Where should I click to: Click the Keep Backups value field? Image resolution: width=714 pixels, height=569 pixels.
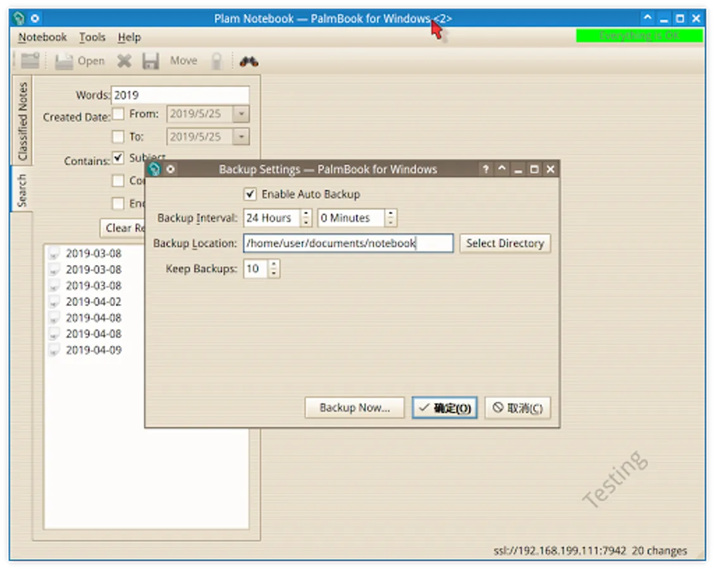(255, 269)
